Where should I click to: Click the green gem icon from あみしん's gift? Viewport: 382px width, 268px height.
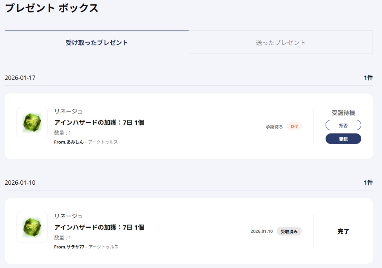(x=32, y=122)
